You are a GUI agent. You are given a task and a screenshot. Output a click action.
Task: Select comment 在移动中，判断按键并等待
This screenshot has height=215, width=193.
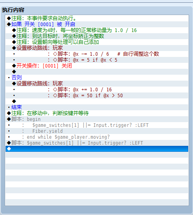pos(97,113)
